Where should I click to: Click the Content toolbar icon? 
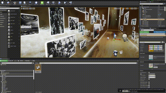point(20,3)
